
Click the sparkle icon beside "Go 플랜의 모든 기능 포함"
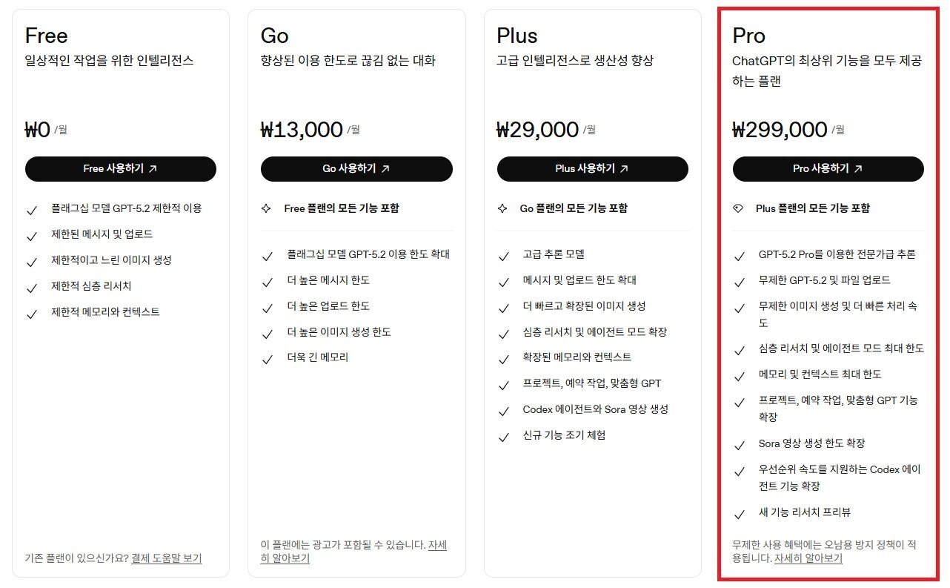click(x=502, y=209)
